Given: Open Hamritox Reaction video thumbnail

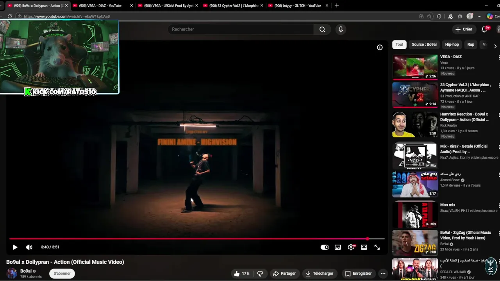Looking at the screenshot, I should [x=415, y=124].
